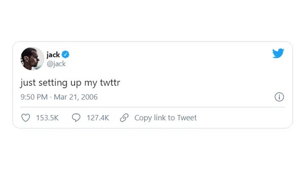The image size is (305, 171).
Task: Click the words up my in the tweet
Action: [83, 83]
